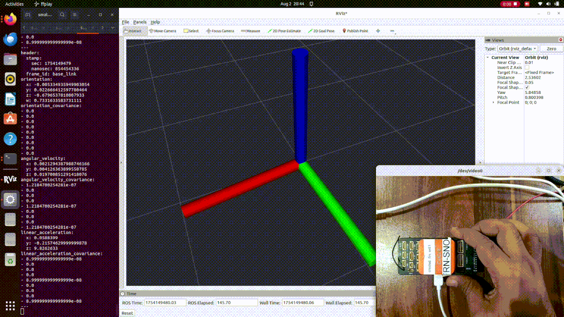564x317 pixels.
Task: Click Reset in the Time panel
Action: pyautogui.click(x=127, y=313)
